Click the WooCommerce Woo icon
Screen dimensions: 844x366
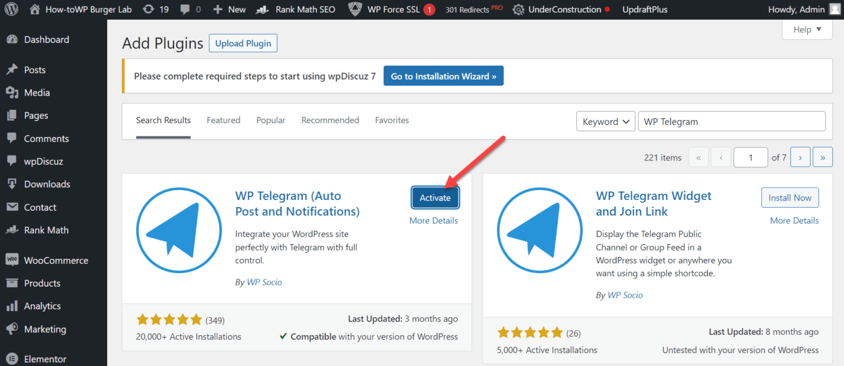coord(12,260)
